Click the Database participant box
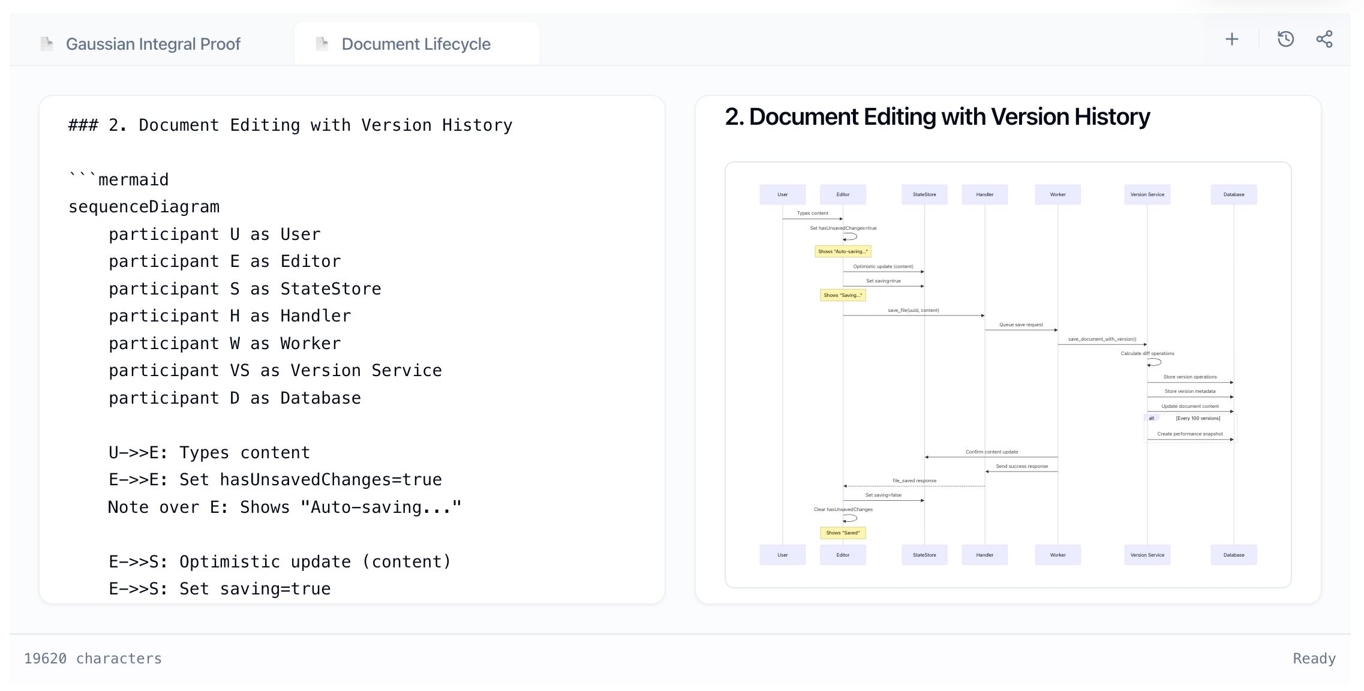Viewport: 1364px width, 691px height. click(1233, 194)
